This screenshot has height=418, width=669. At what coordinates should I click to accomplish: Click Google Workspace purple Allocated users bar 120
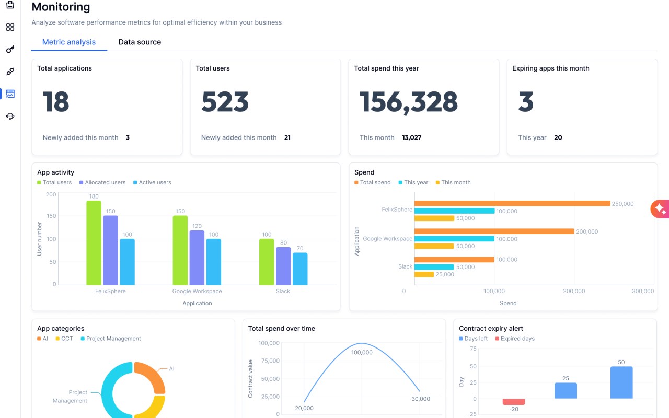197,258
